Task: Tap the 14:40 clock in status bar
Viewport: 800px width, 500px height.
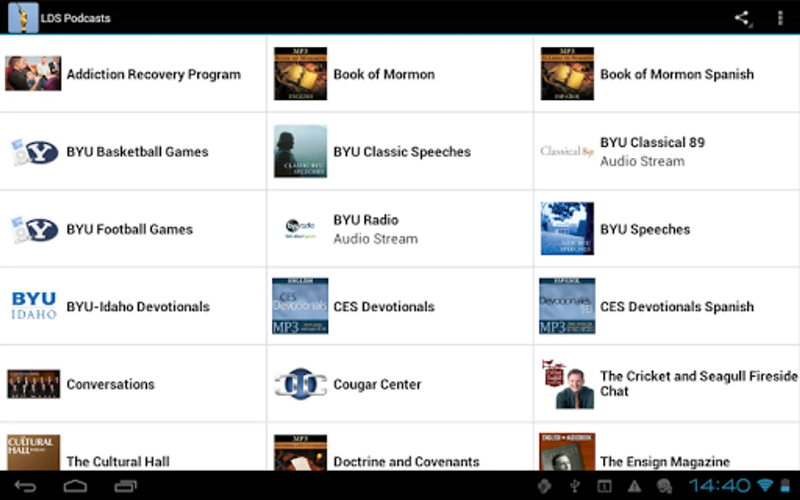Action: (719, 486)
